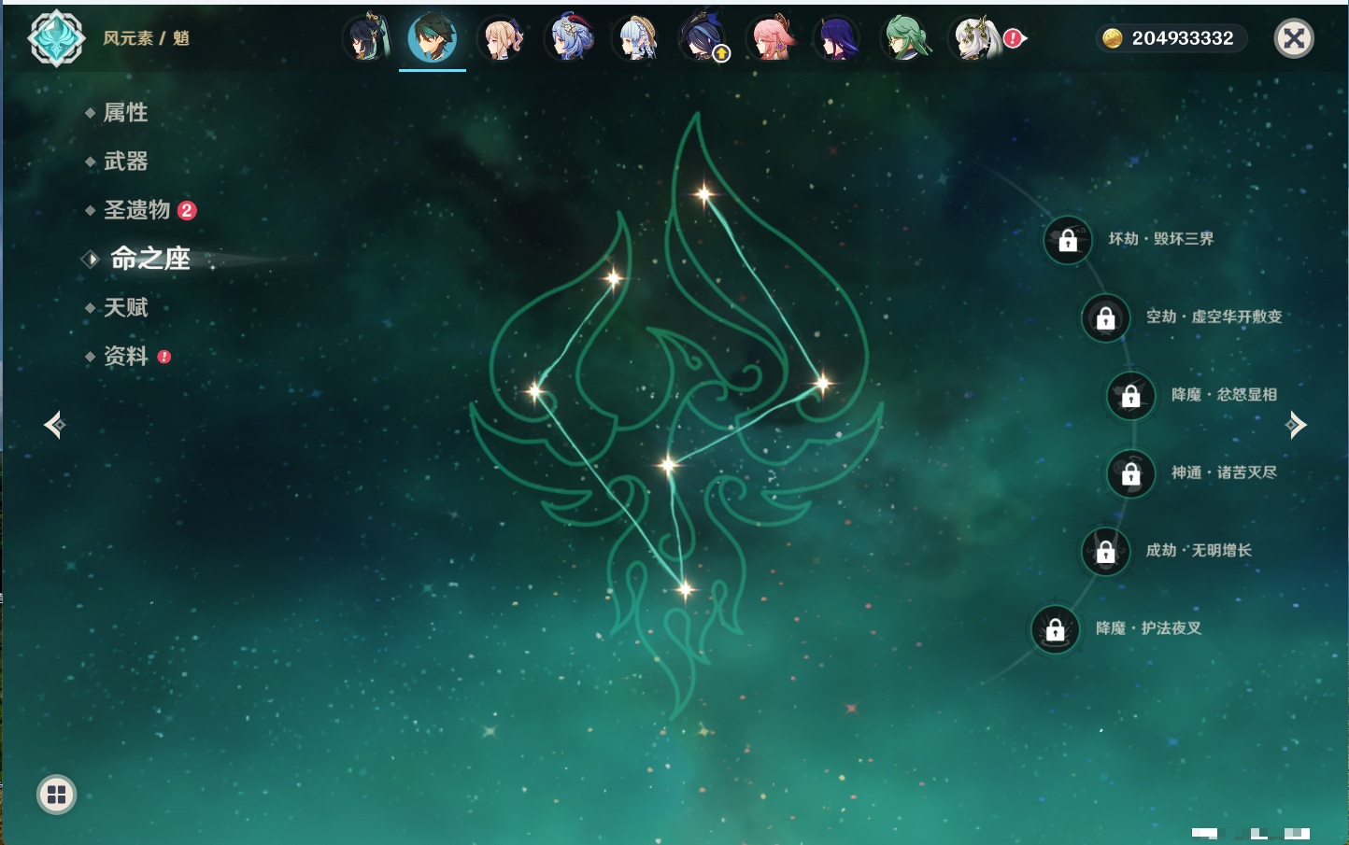Select green-haired Baizhu portrait

tap(906, 39)
